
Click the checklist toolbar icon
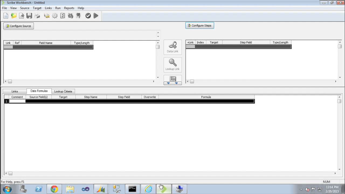tap(63, 16)
